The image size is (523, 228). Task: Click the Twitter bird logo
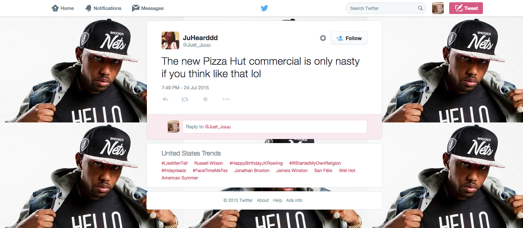(x=264, y=8)
